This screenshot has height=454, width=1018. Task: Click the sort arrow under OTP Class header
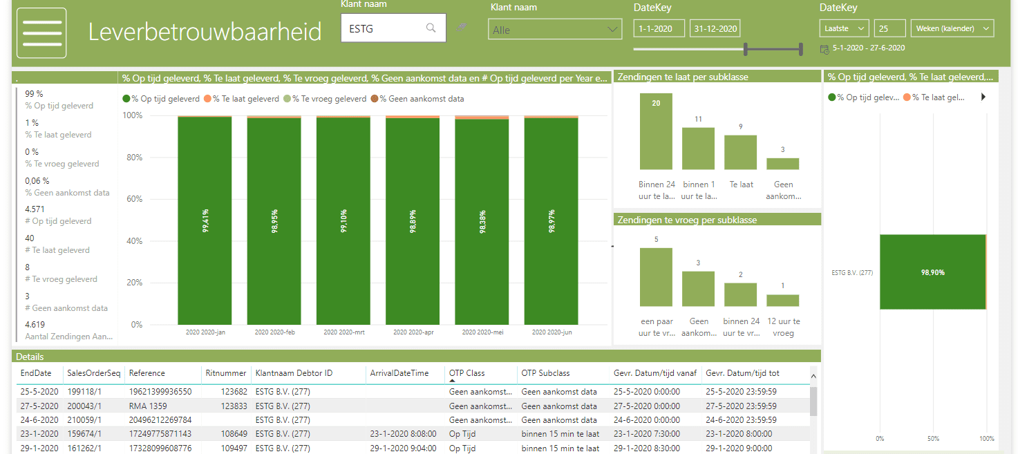(x=453, y=381)
